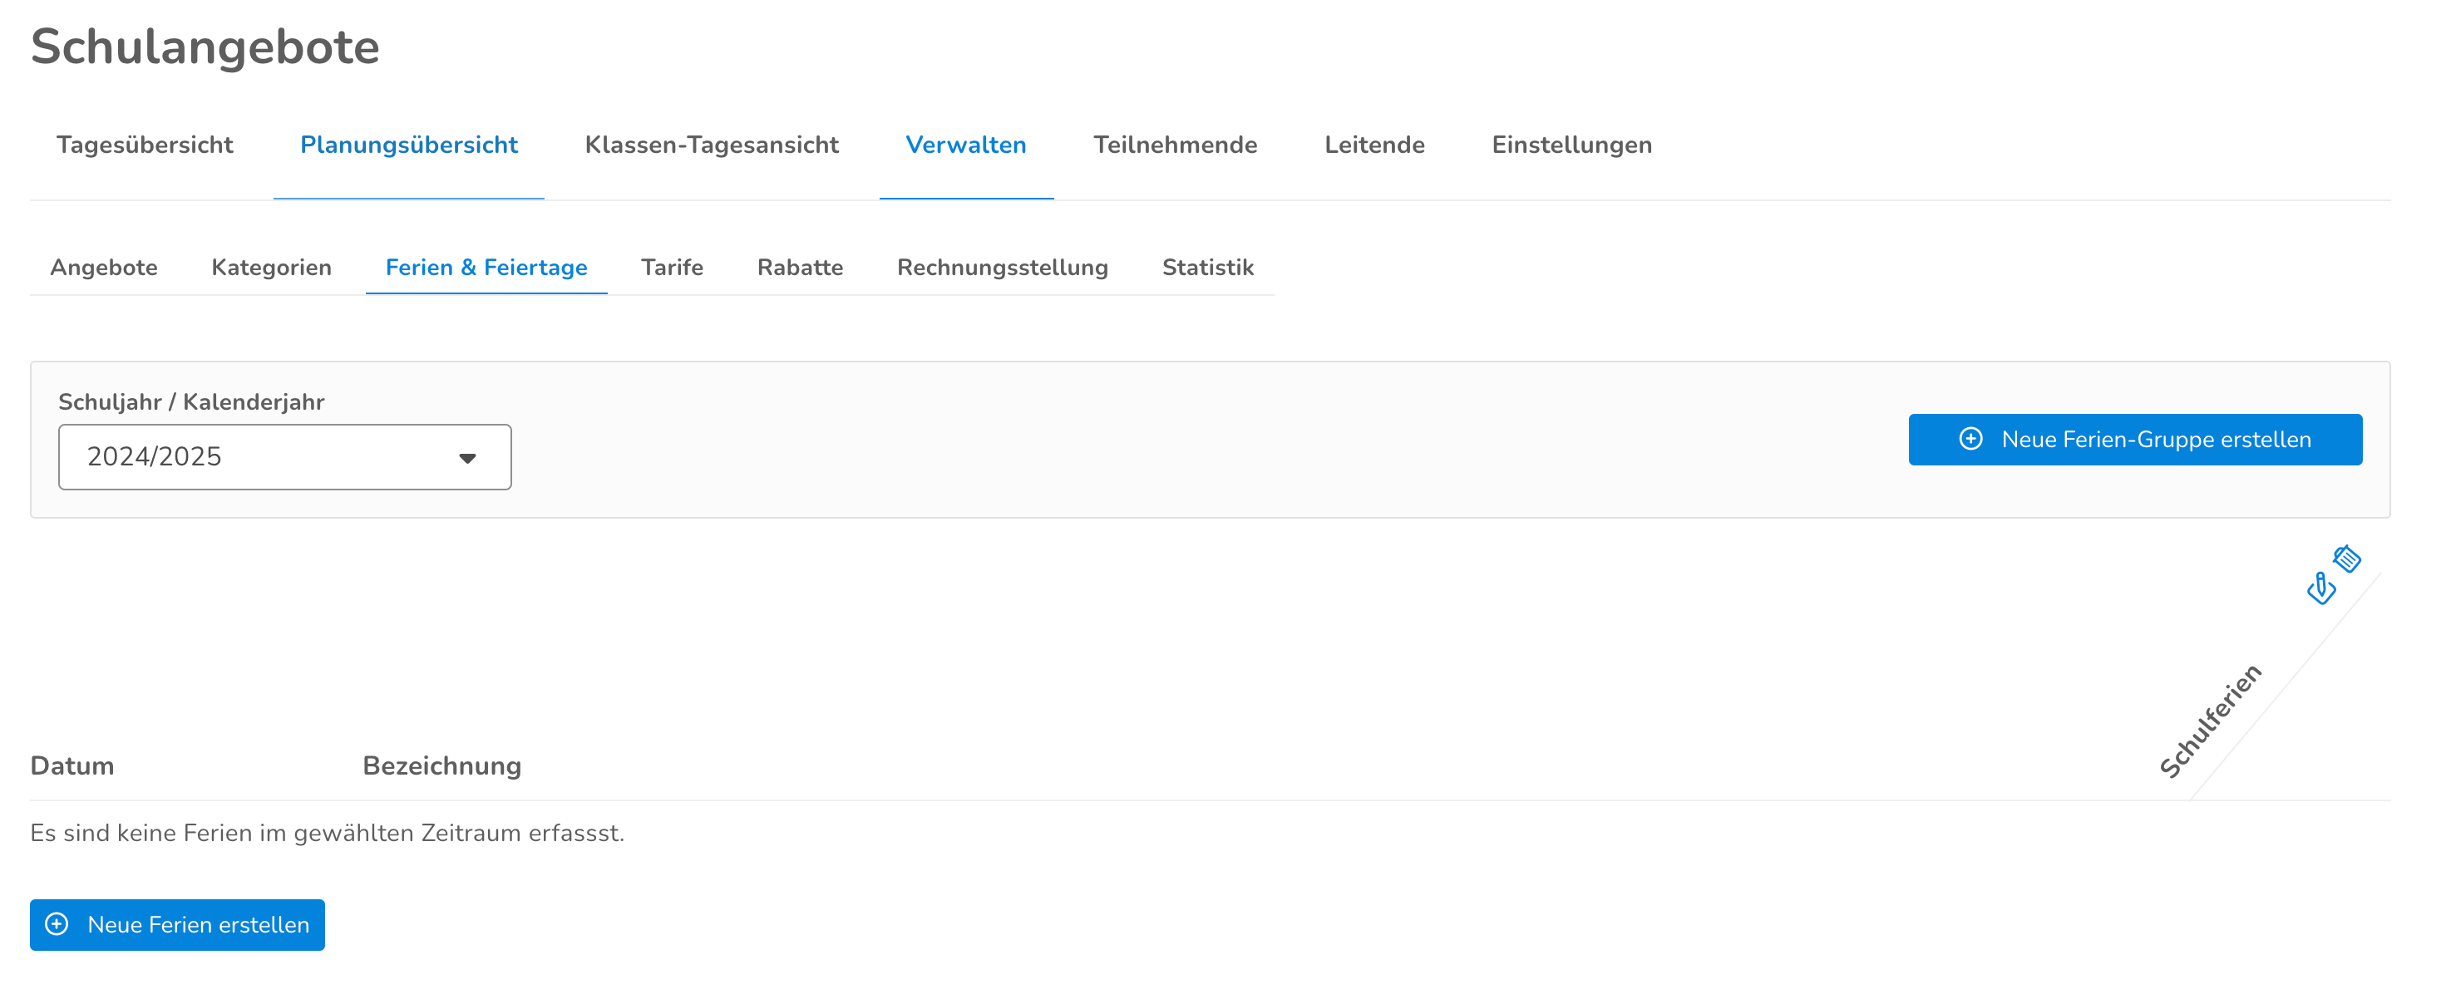Open the Klassen-Tagesansicht tab
Image resolution: width=2446 pixels, height=999 pixels.
click(x=711, y=145)
